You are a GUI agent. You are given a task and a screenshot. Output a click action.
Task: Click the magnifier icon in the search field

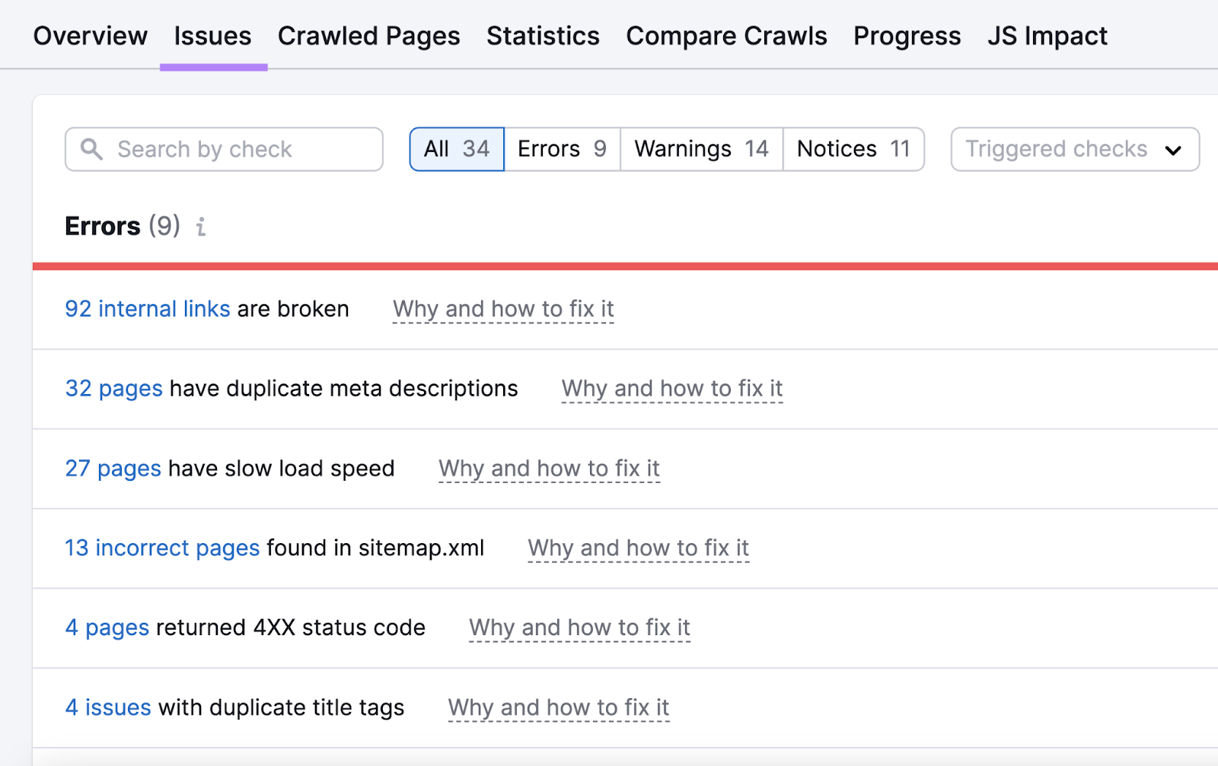[x=92, y=149]
